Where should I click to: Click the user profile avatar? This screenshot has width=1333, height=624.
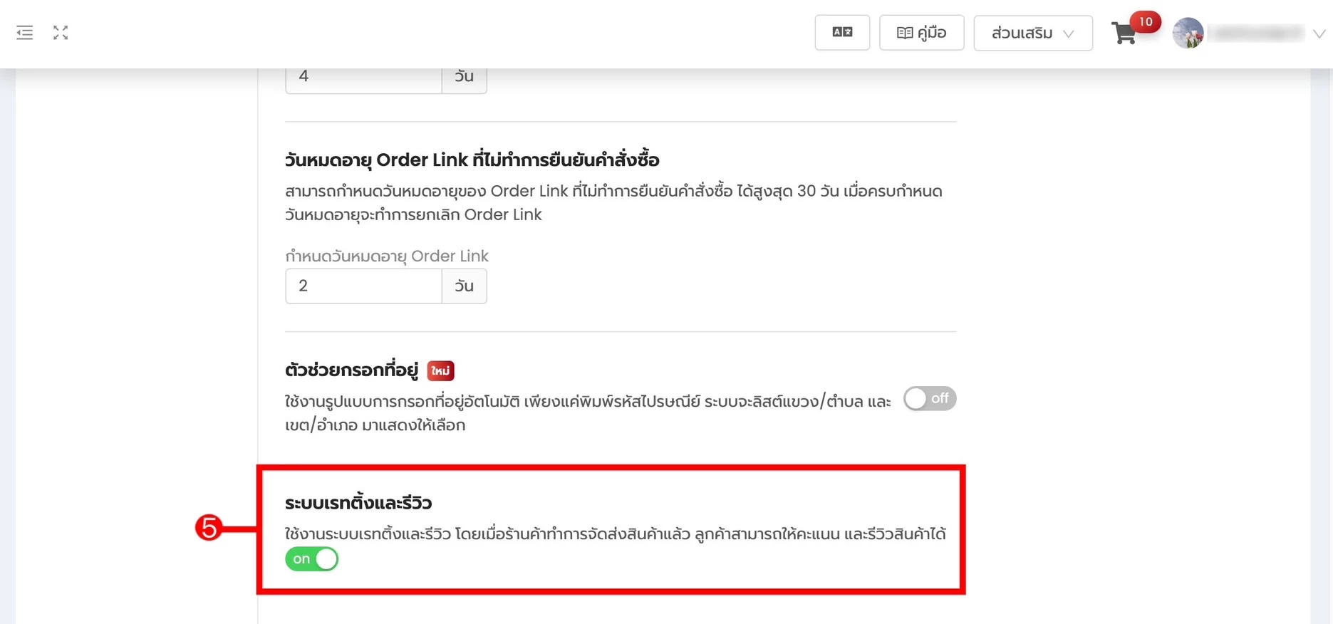(x=1188, y=33)
